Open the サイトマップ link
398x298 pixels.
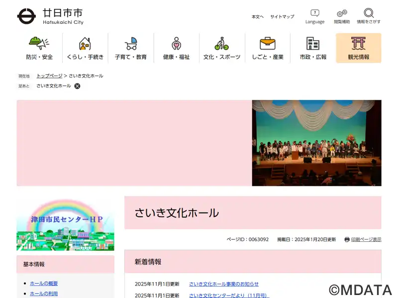tap(282, 17)
